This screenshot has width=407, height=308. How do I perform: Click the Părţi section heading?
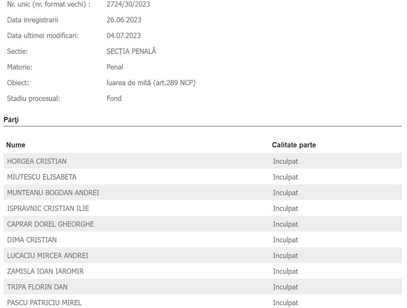point(11,120)
